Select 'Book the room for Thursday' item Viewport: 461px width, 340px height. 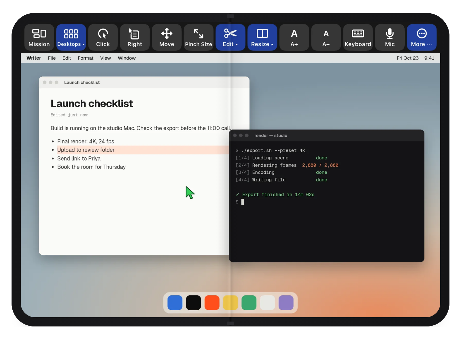tap(91, 167)
